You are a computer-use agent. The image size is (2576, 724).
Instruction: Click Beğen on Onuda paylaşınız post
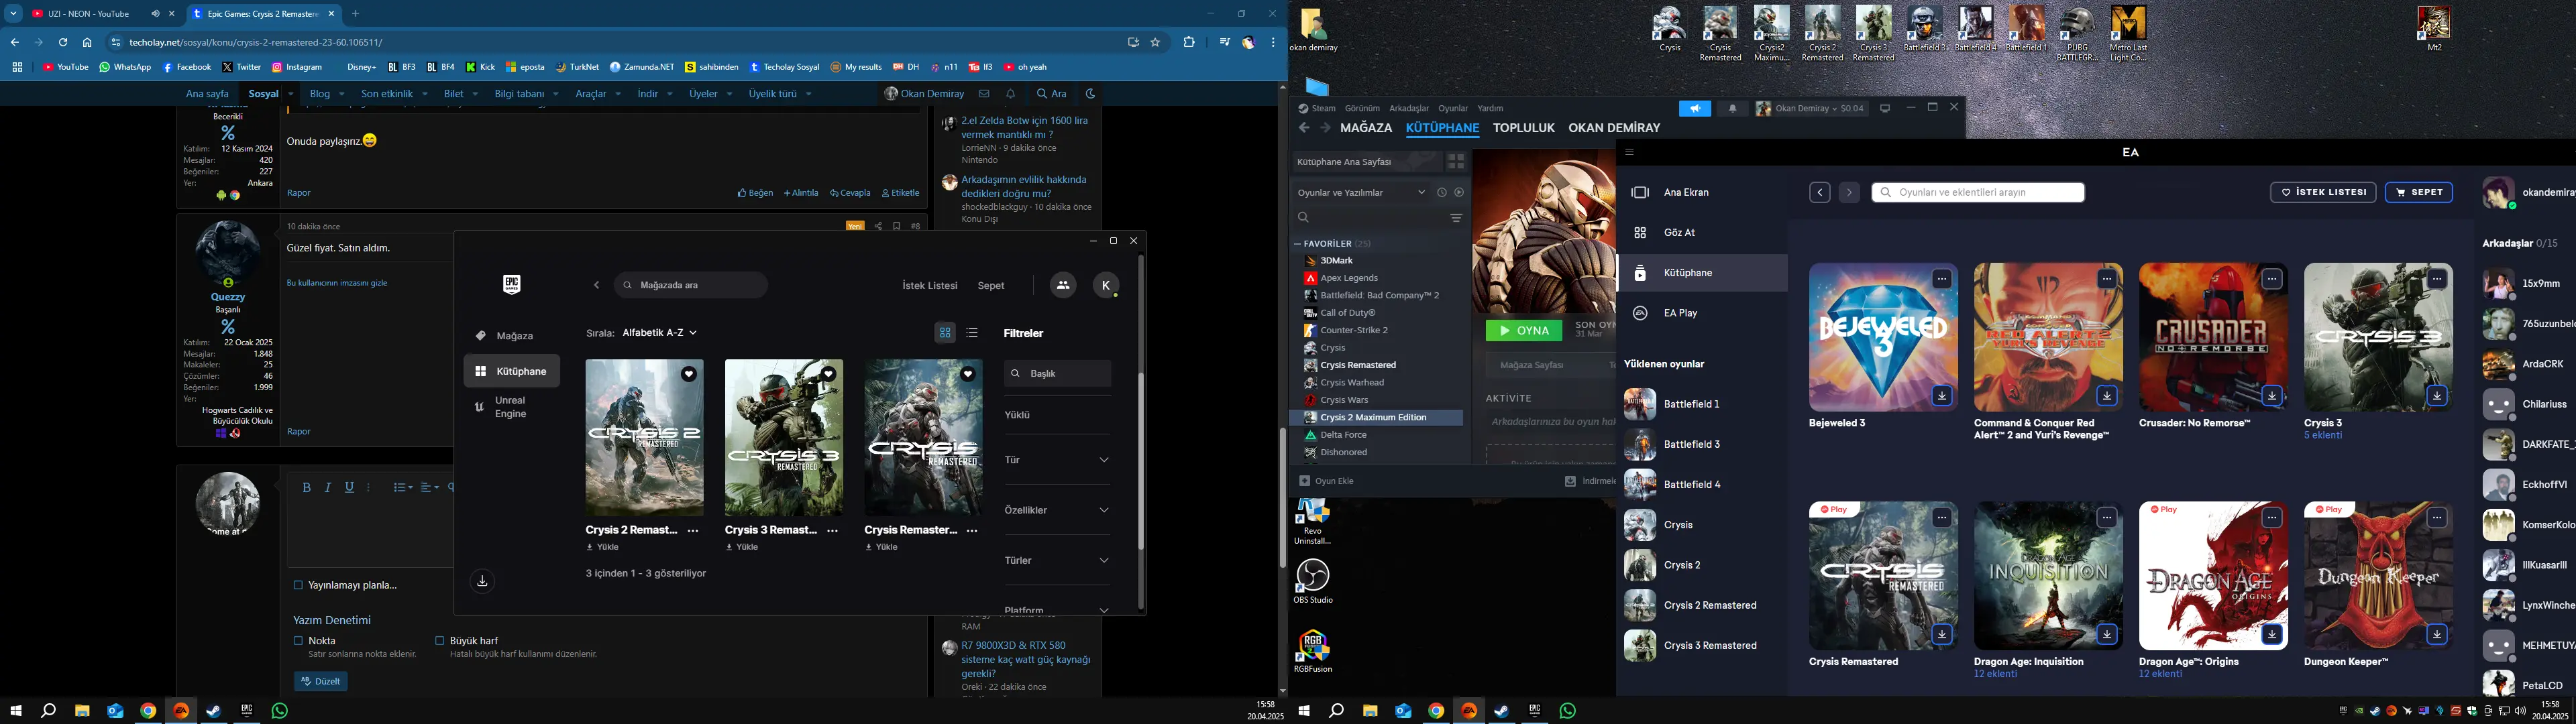point(755,193)
